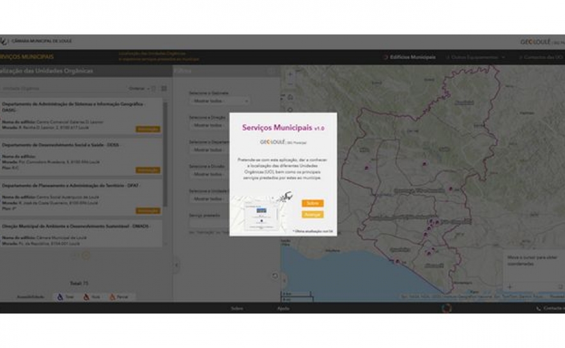This screenshot has width=565, height=348.
Task: Click the small arrow at the map's bottom-left edge
Action: point(284,280)
